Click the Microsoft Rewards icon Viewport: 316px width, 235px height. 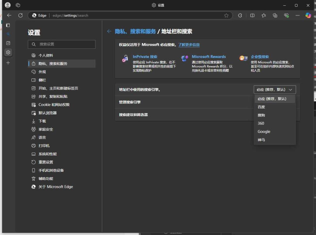click(184, 58)
